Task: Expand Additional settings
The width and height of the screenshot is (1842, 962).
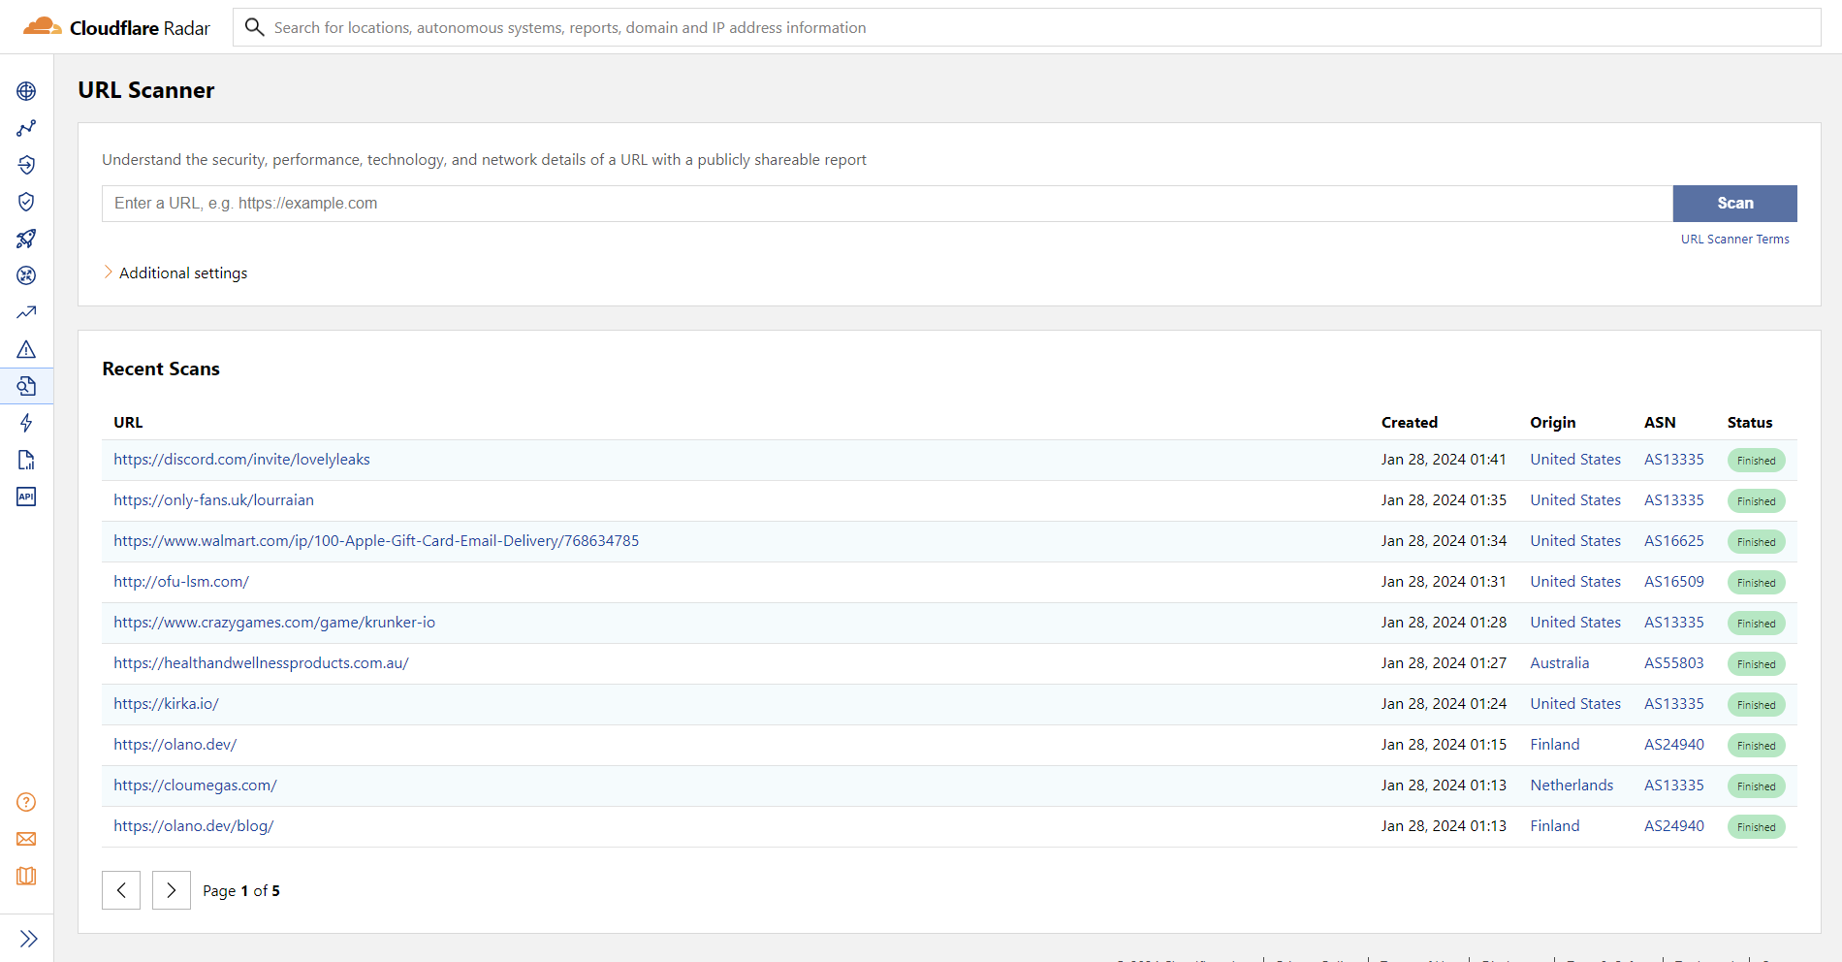Action: [x=182, y=273]
